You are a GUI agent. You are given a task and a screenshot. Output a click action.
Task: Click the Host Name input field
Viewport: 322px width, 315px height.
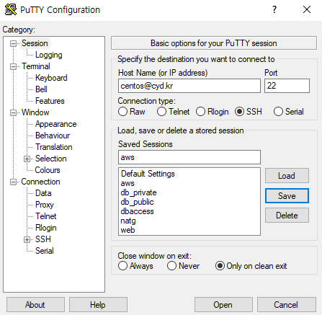click(189, 86)
